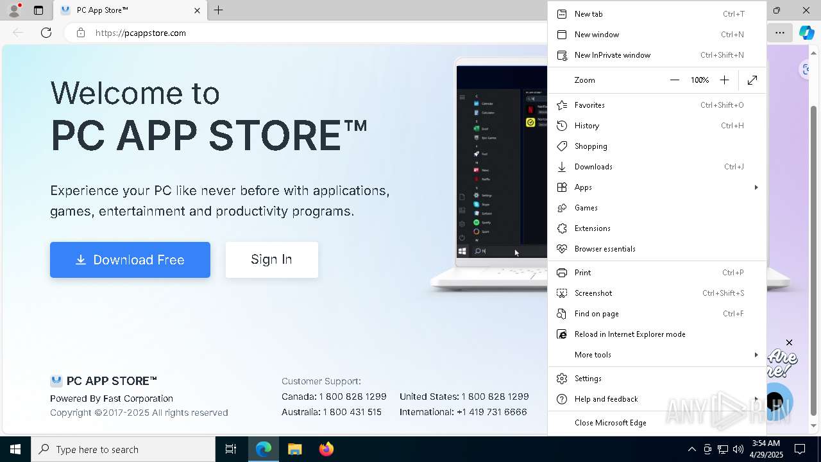Image resolution: width=821 pixels, height=462 pixels.
Task: Click the volume tray icon
Action: [738, 449]
